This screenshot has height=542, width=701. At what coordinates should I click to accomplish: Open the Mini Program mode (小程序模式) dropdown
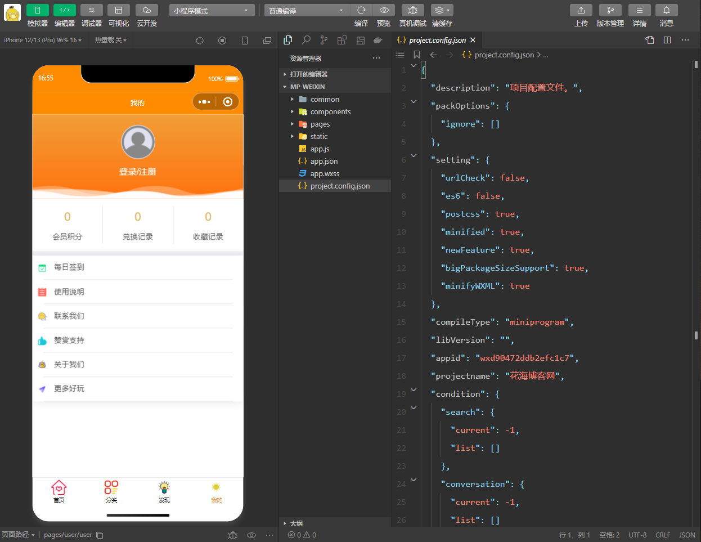tap(212, 11)
